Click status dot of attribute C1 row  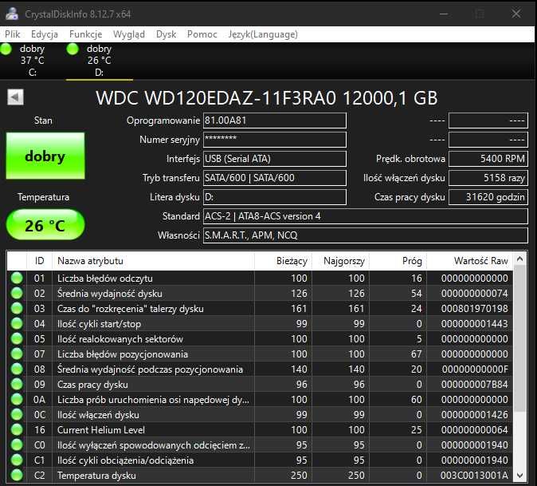17,460
